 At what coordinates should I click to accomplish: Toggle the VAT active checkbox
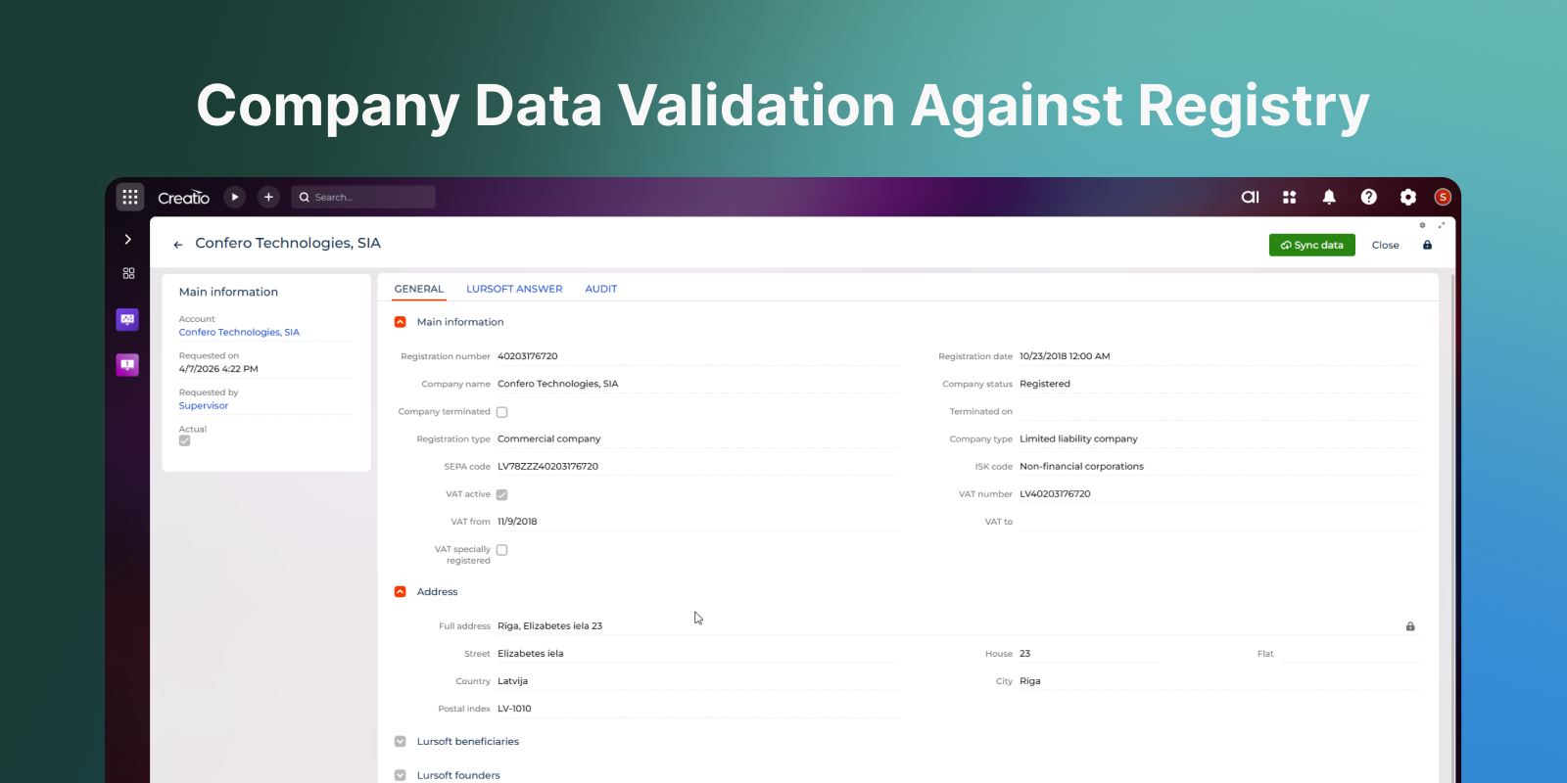[502, 495]
